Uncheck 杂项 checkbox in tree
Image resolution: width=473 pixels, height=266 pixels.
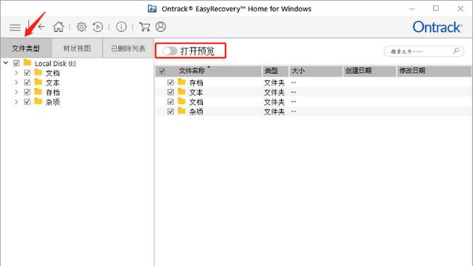click(x=27, y=102)
